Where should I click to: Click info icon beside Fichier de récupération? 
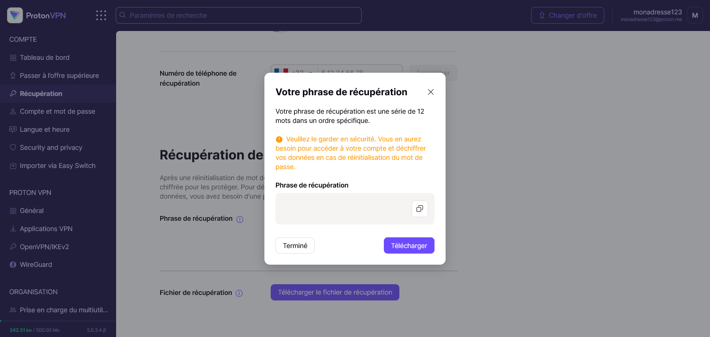click(239, 293)
